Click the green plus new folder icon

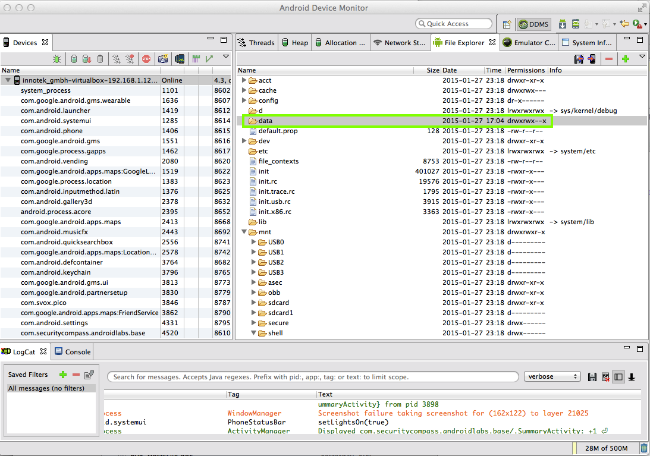click(625, 59)
